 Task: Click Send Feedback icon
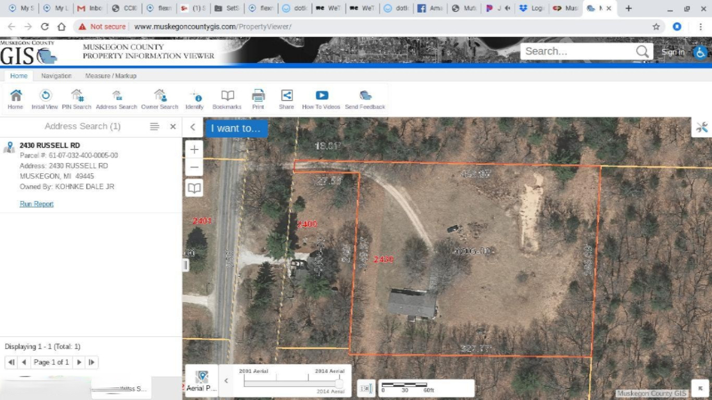tap(365, 99)
